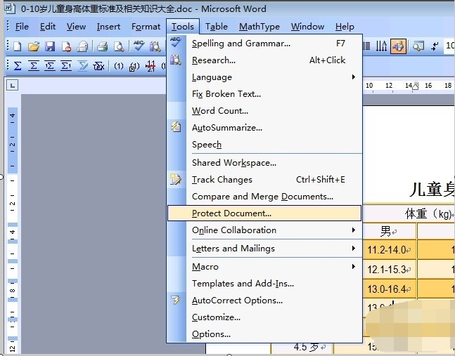Click the Change Text Direction icon

[381, 46]
